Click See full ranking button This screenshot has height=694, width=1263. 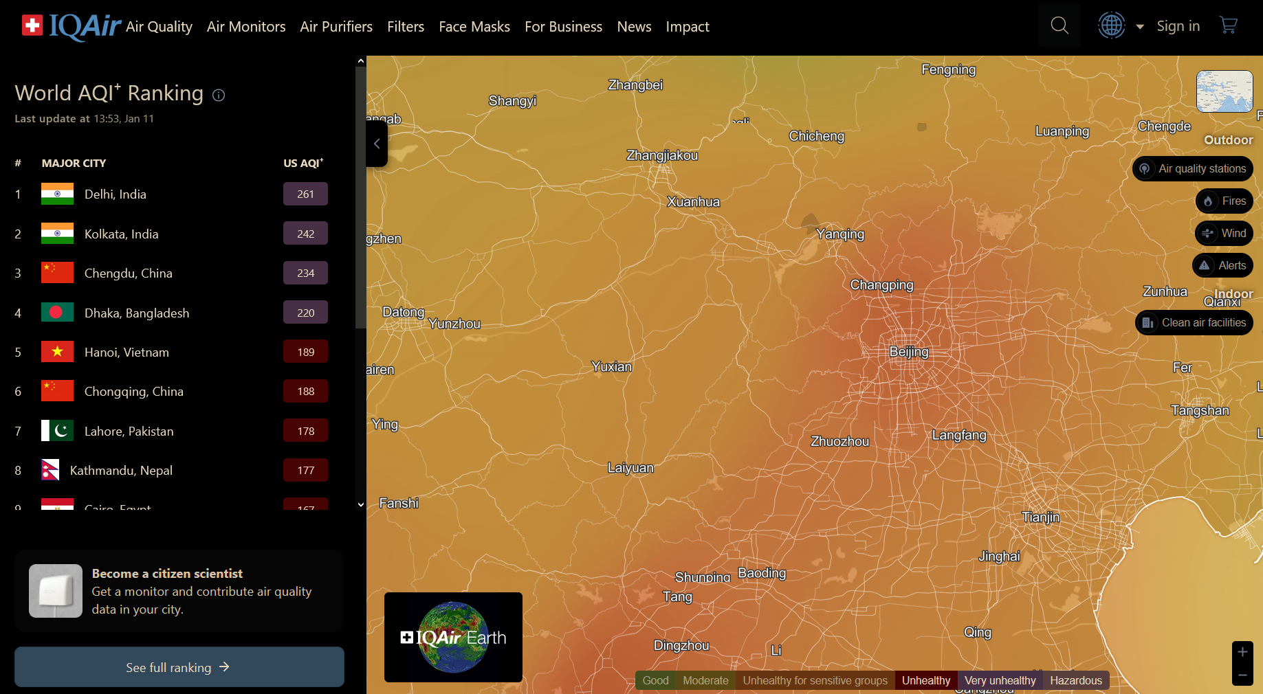(179, 667)
